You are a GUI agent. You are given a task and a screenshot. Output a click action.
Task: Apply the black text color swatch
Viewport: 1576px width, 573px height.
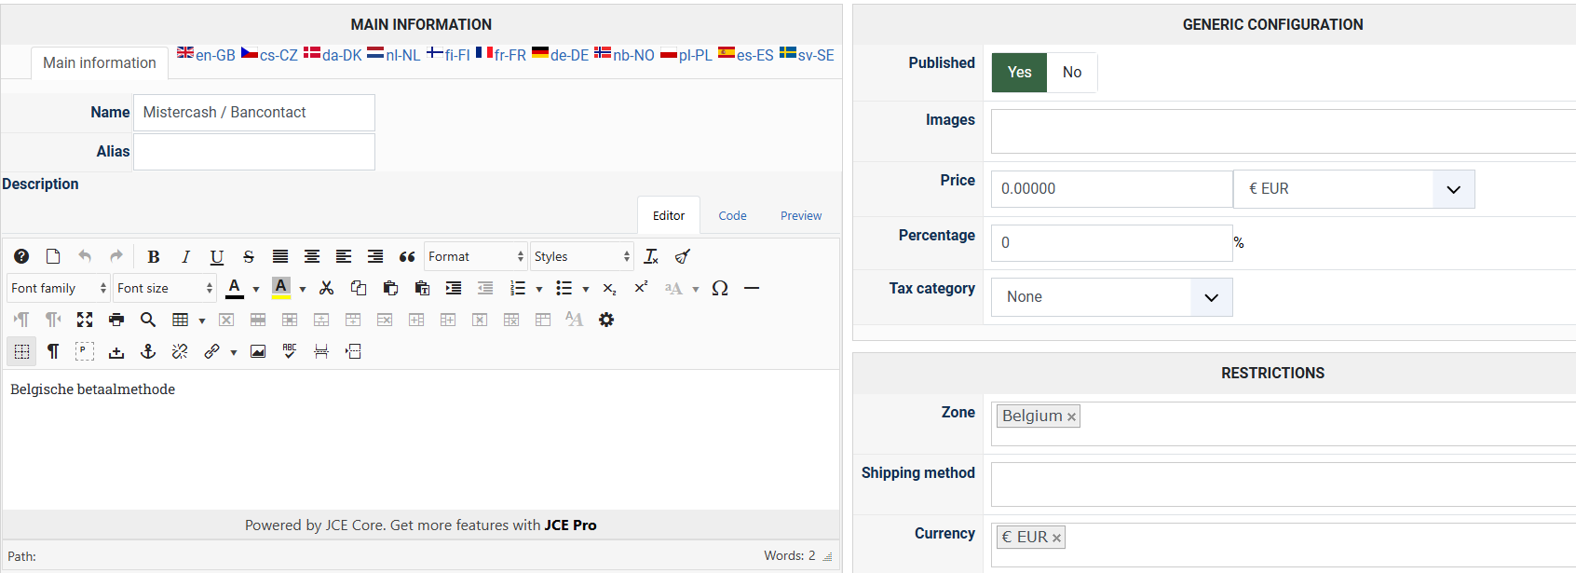coord(235,288)
